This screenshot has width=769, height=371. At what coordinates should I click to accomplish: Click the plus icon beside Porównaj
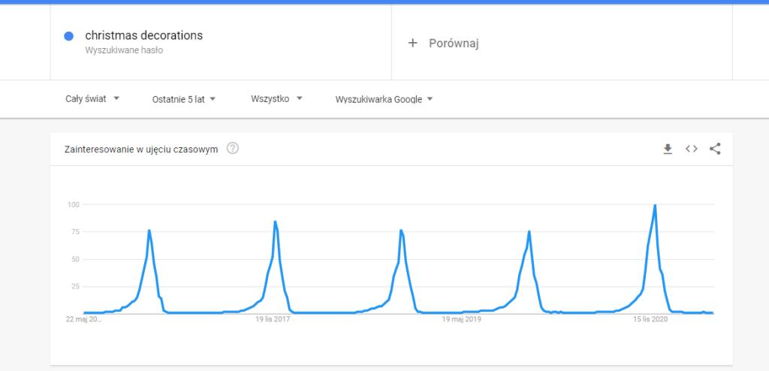(x=412, y=44)
